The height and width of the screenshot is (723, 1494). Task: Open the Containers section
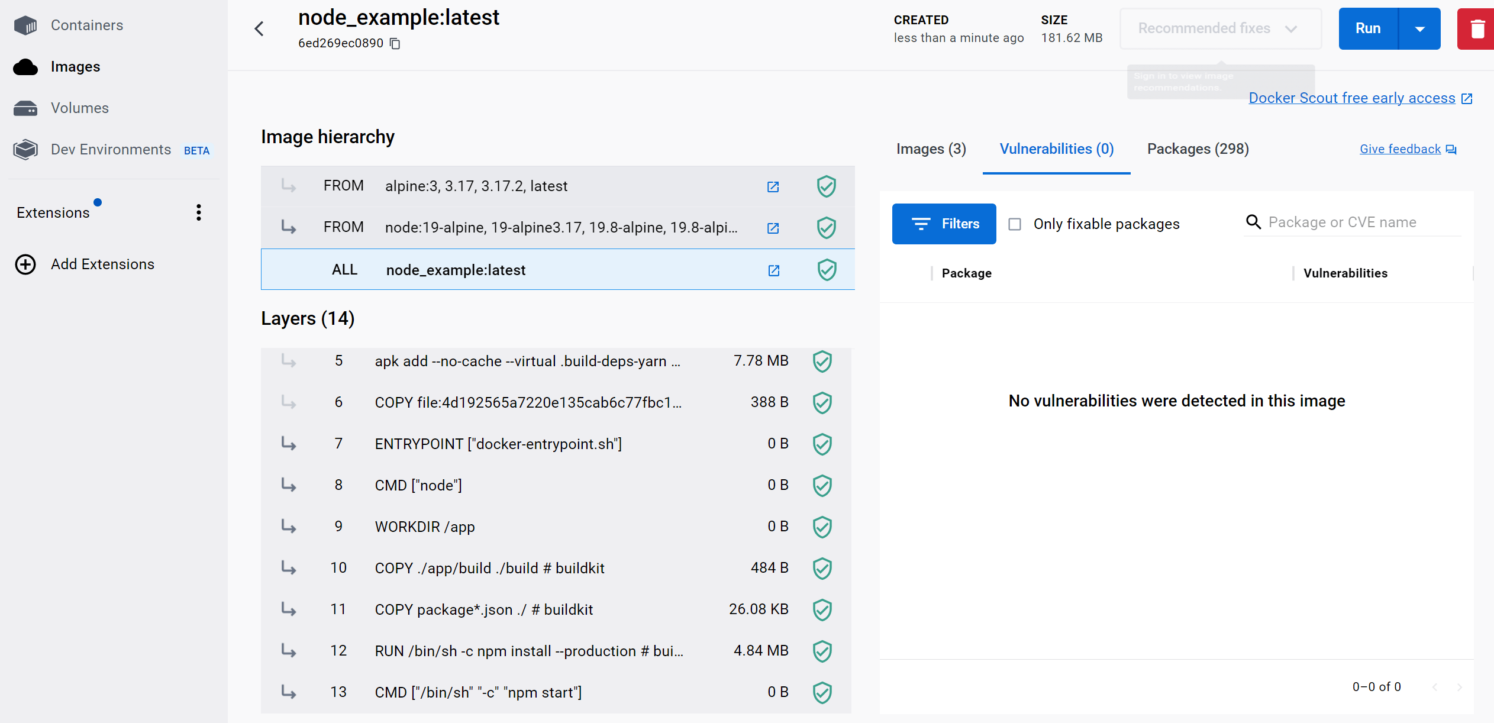pyautogui.click(x=86, y=25)
